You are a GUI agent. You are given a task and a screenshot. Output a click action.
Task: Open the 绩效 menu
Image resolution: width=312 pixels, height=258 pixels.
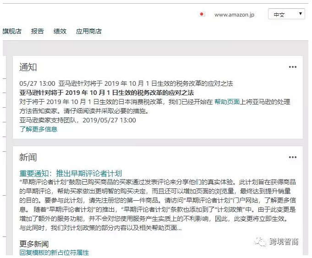pyautogui.click(x=60, y=31)
